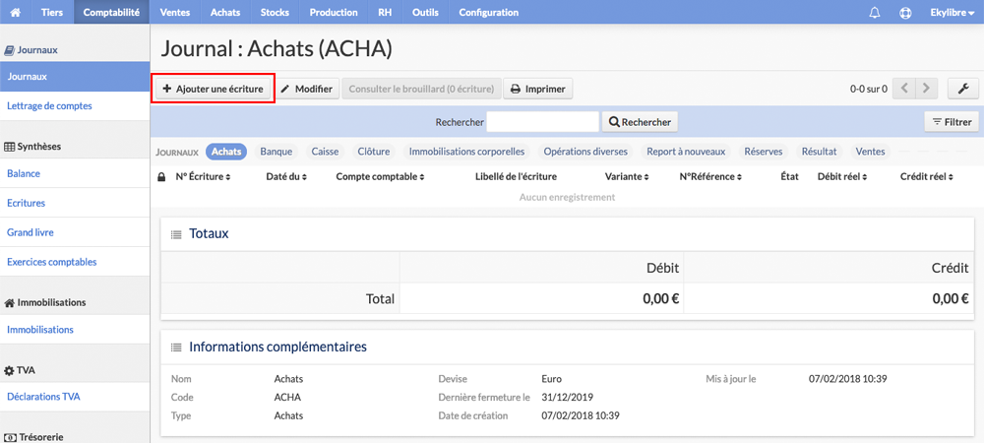
Task: Click the État column header
Action: [x=789, y=177]
